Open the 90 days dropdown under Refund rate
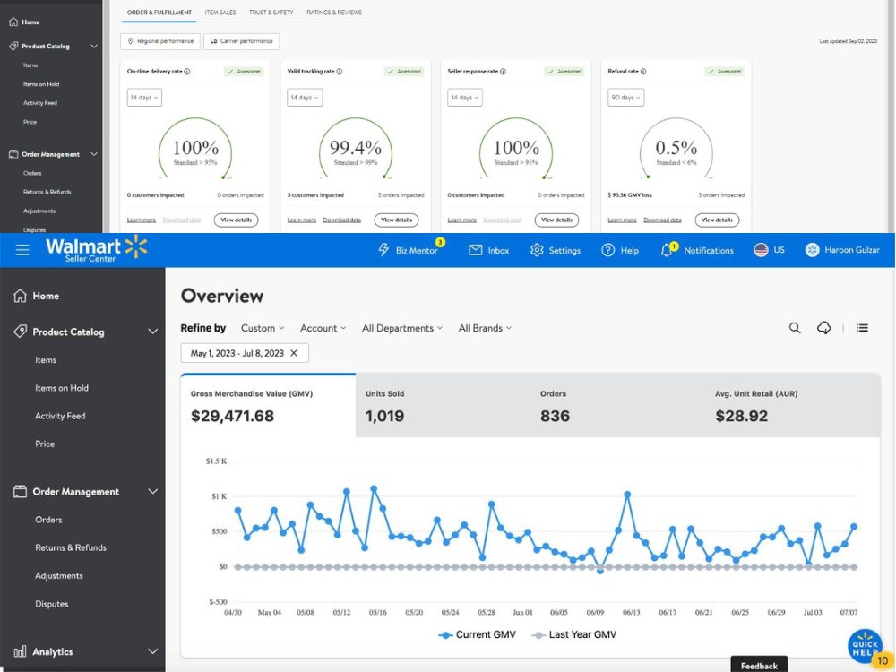Screen dimensions: 896x672 click(x=625, y=98)
